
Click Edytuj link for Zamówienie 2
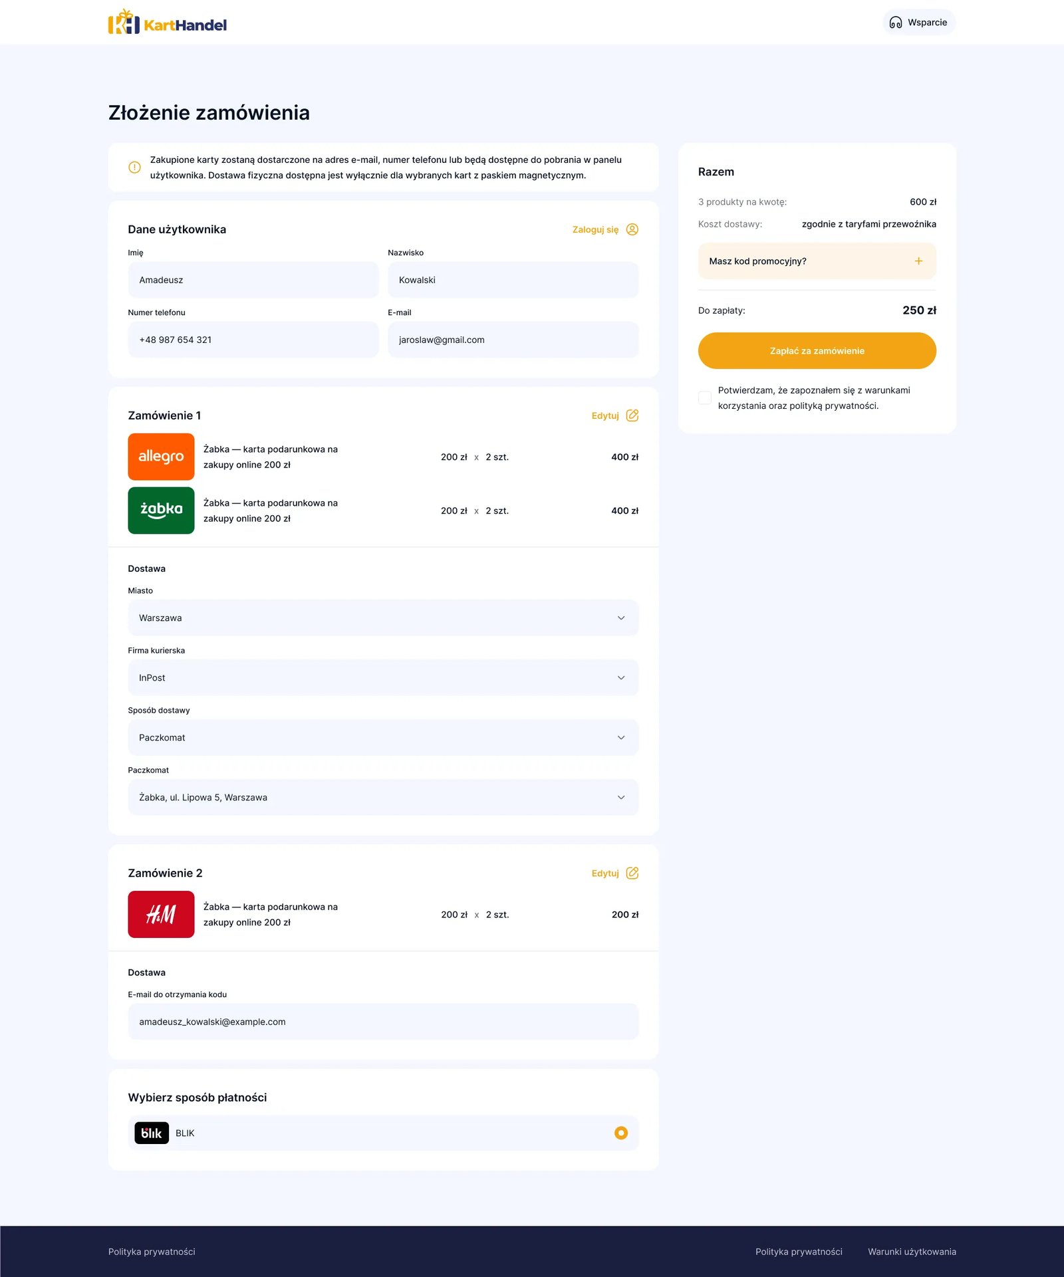605,873
